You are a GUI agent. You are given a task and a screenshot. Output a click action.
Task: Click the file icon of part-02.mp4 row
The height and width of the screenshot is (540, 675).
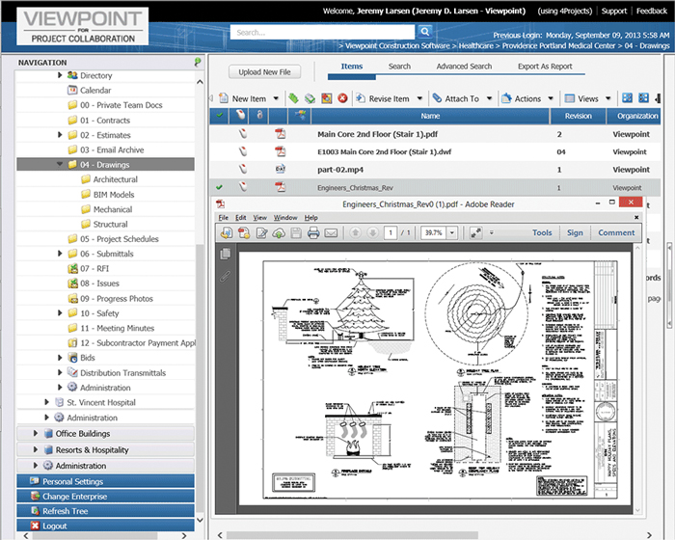[281, 170]
